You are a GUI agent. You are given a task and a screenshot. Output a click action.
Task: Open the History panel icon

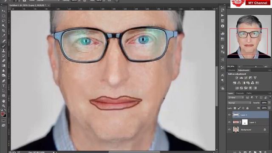tap(223, 10)
